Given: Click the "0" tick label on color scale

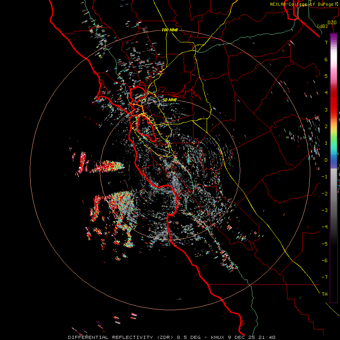Looking at the screenshot, I should click(x=326, y=160).
